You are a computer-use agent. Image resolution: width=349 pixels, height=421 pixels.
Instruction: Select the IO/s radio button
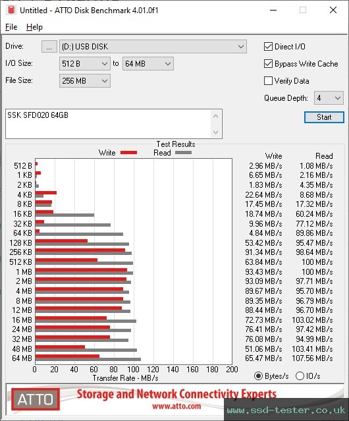pyautogui.click(x=300, y=376)
